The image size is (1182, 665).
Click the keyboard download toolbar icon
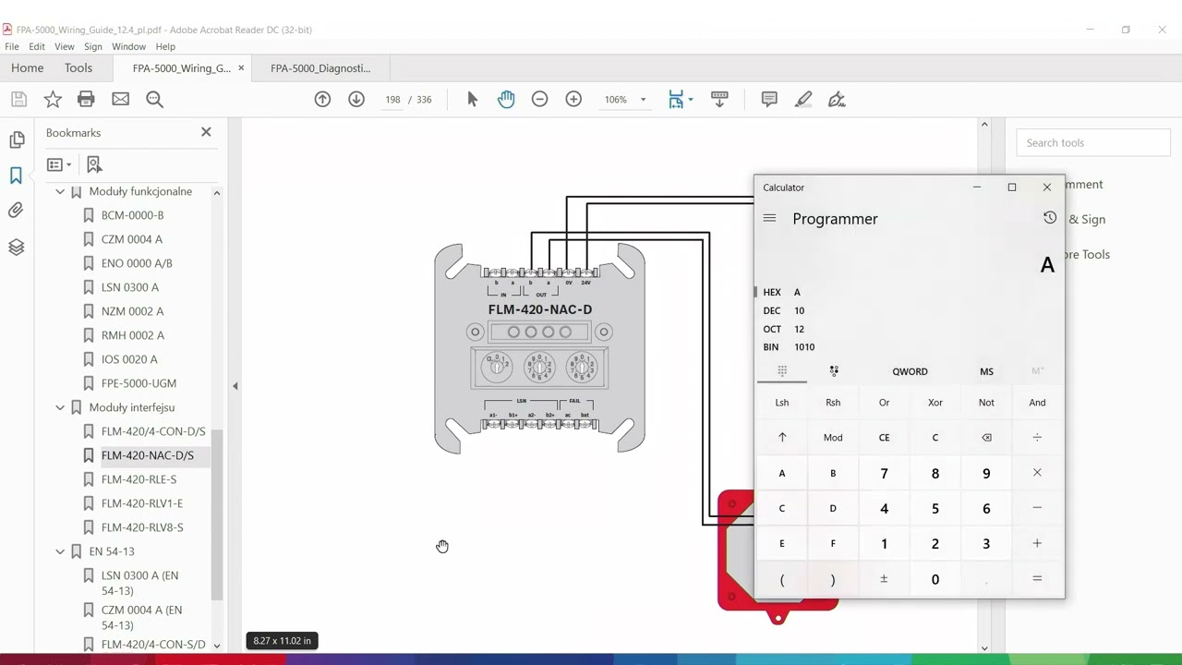[x=719, y=100]
